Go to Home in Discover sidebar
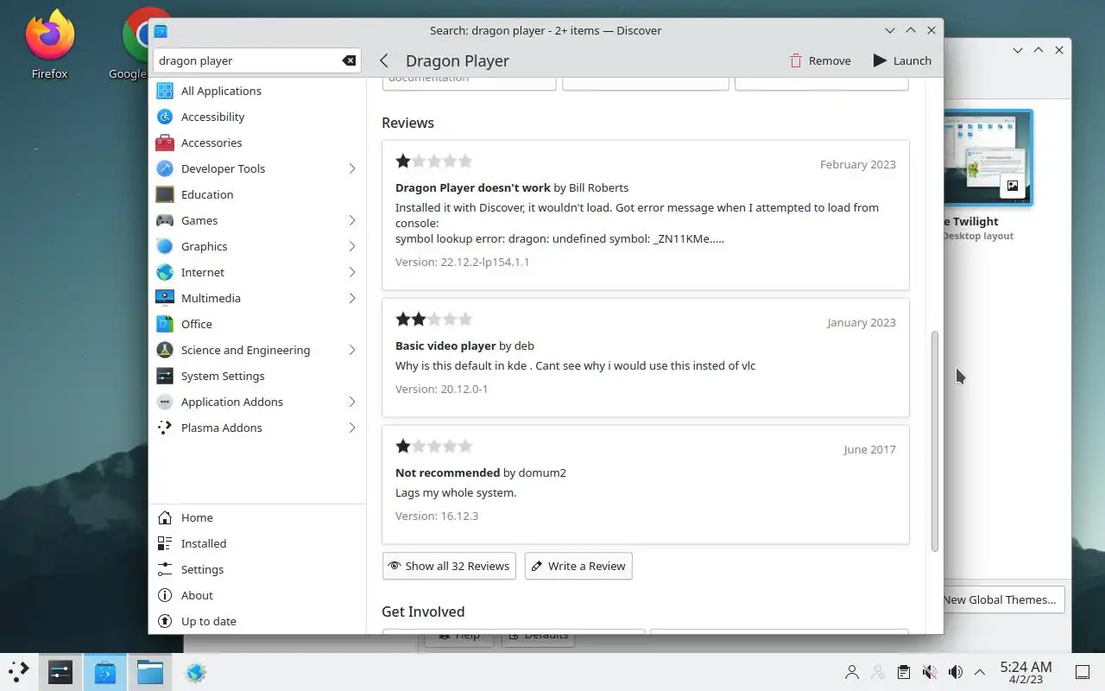Viewport: 1105px width, 691px height. pyautogui.click(x=257, y=517)
